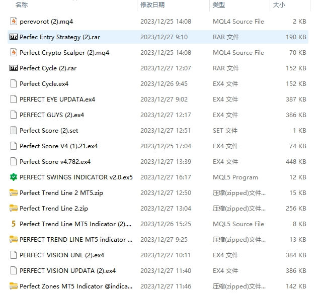Screen dimensions: 328x297
Task: Sort by the 大小 column header
Action: (x=279, y=5)
